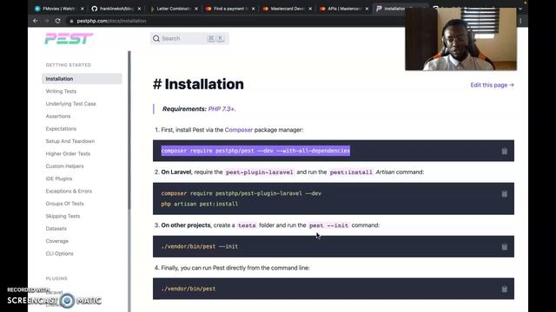Reload the pestphp.com page
Screen dimensions: 556x312
coord(57,21)
